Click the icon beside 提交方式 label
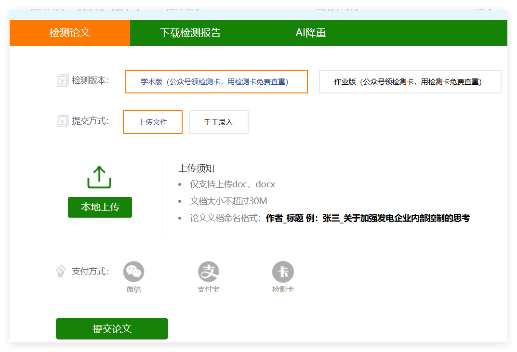The width and height of the screenshot is (517, 352). pos(63,121)
